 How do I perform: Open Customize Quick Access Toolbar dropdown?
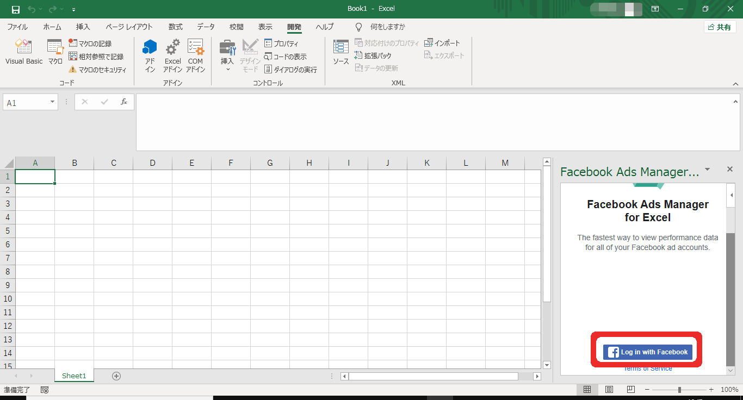[x=73, y=9]
